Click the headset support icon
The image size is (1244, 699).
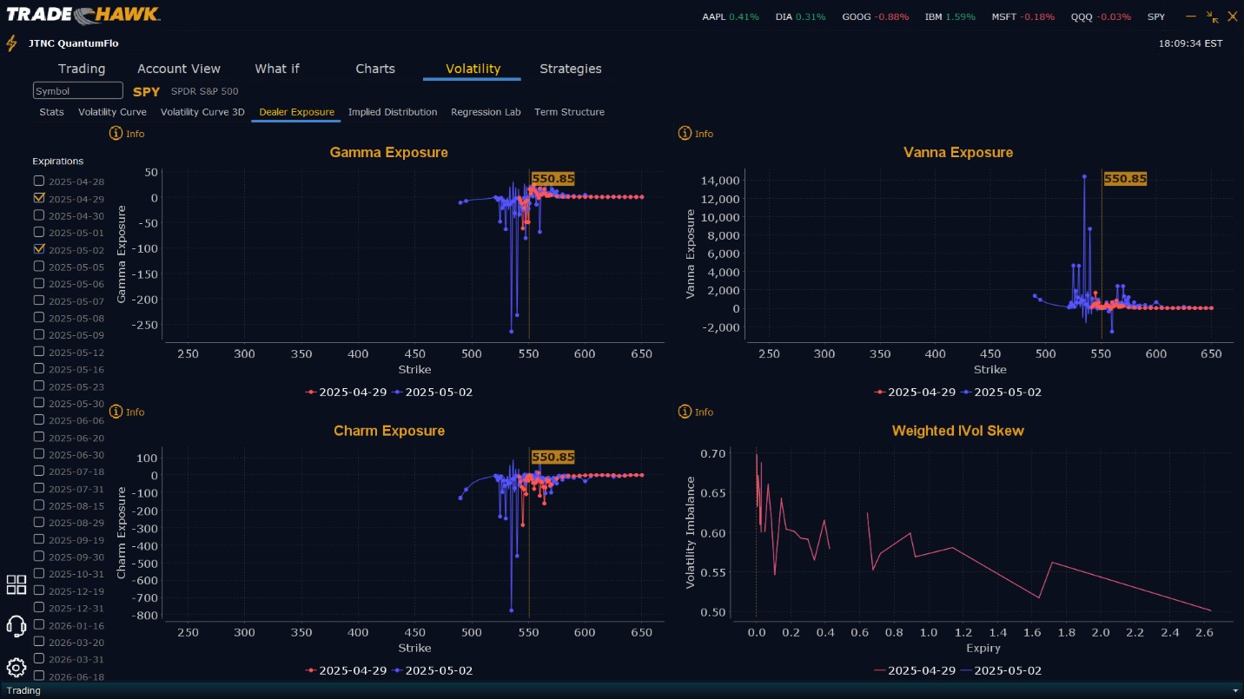(x=16, y=625)
